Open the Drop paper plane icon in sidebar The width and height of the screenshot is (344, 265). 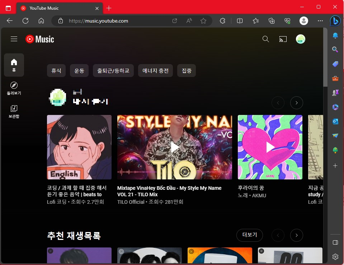point(335,136)
